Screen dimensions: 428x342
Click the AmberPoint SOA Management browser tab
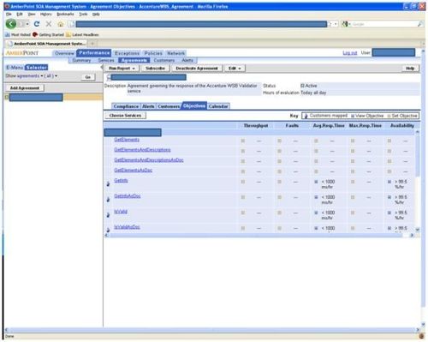click(x=46, y=44)
